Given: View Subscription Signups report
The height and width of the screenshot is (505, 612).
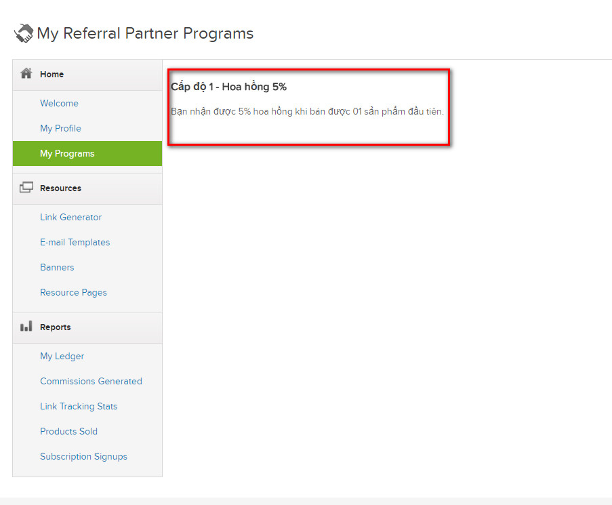Looking at the screenshot, I should 83,456.
